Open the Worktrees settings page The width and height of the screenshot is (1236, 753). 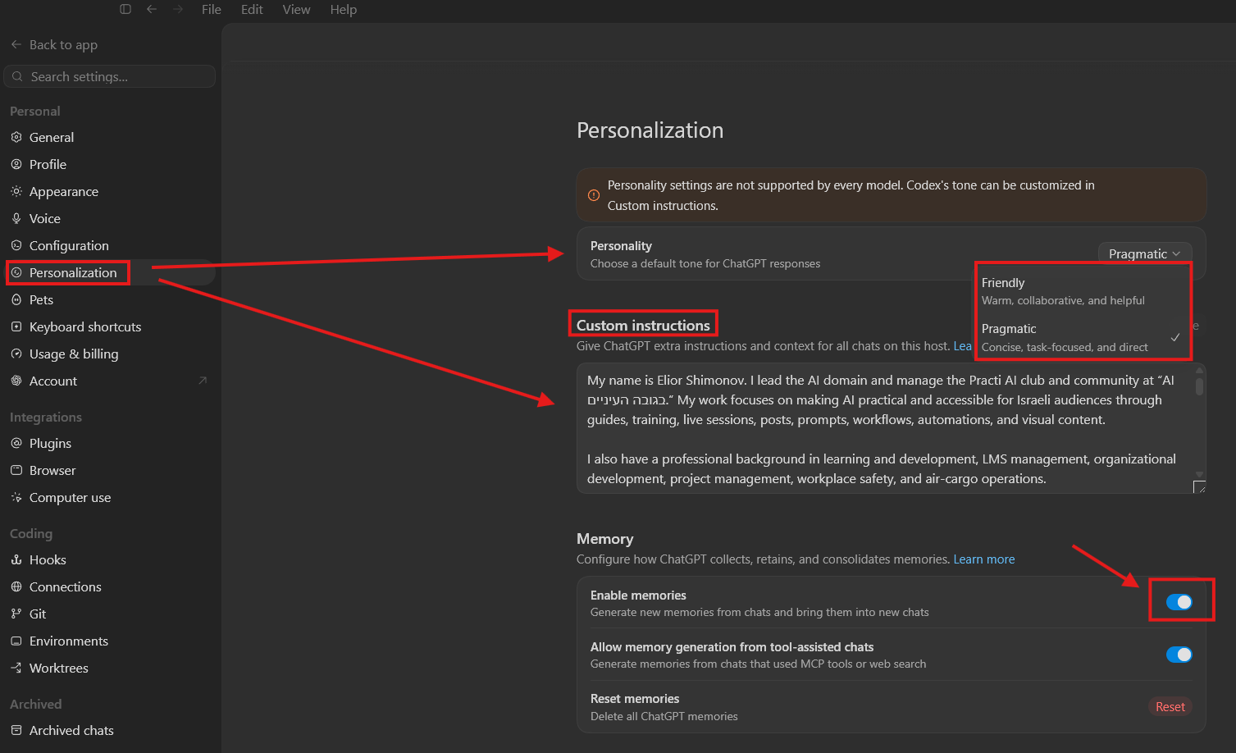(110, 668)
